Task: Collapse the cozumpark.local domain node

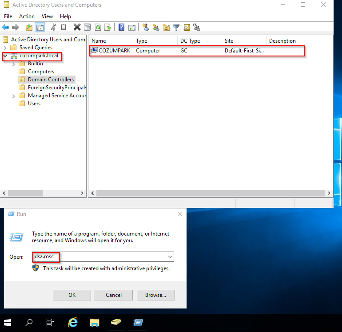Action: [5, 56]
